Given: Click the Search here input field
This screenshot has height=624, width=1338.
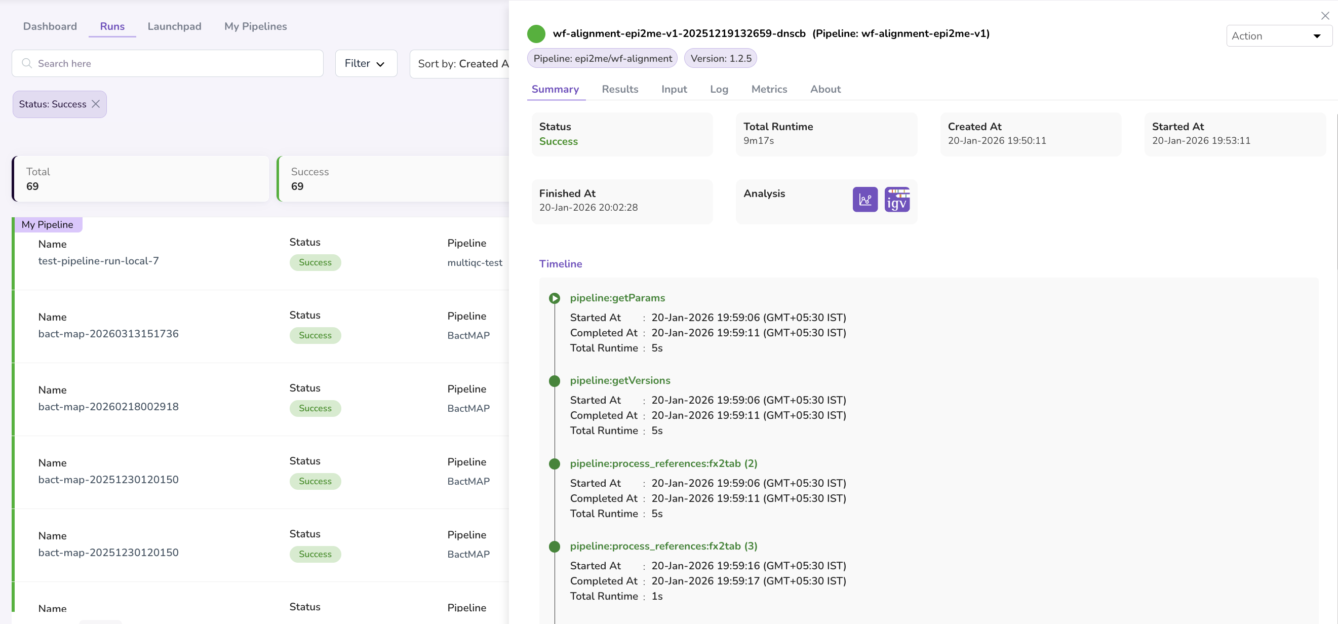Looking at the screenshot, I should (x=168, y=63).
